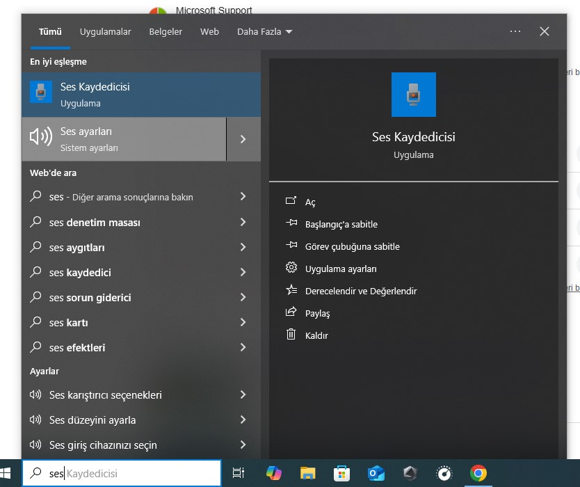This screenshot has width=580, height=487.
Task: Click the share icon for Paylaş
Action: tap(291, 312)
